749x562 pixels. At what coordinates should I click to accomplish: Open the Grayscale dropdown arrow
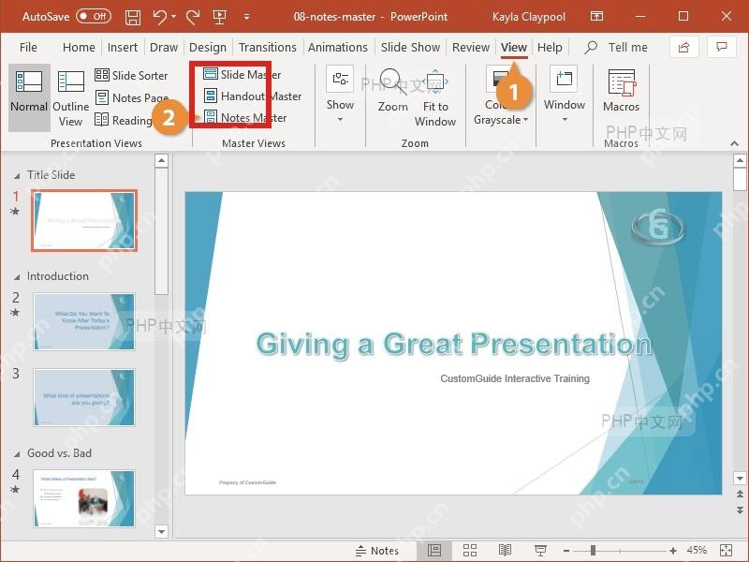[x=526, y=120]
